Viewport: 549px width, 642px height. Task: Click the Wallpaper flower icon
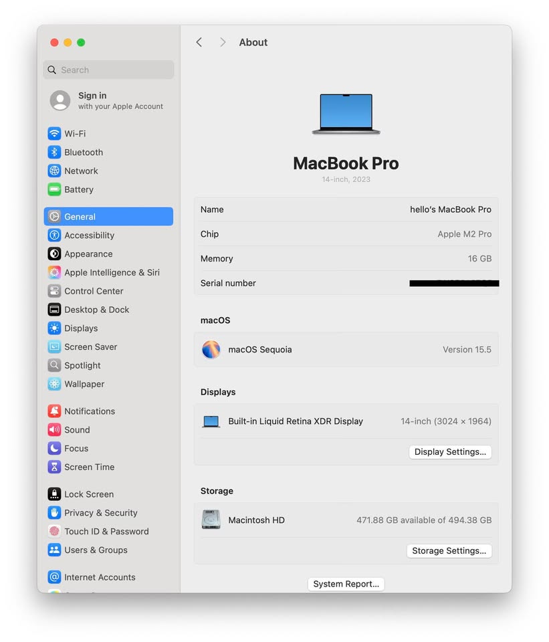pos(54,384)
